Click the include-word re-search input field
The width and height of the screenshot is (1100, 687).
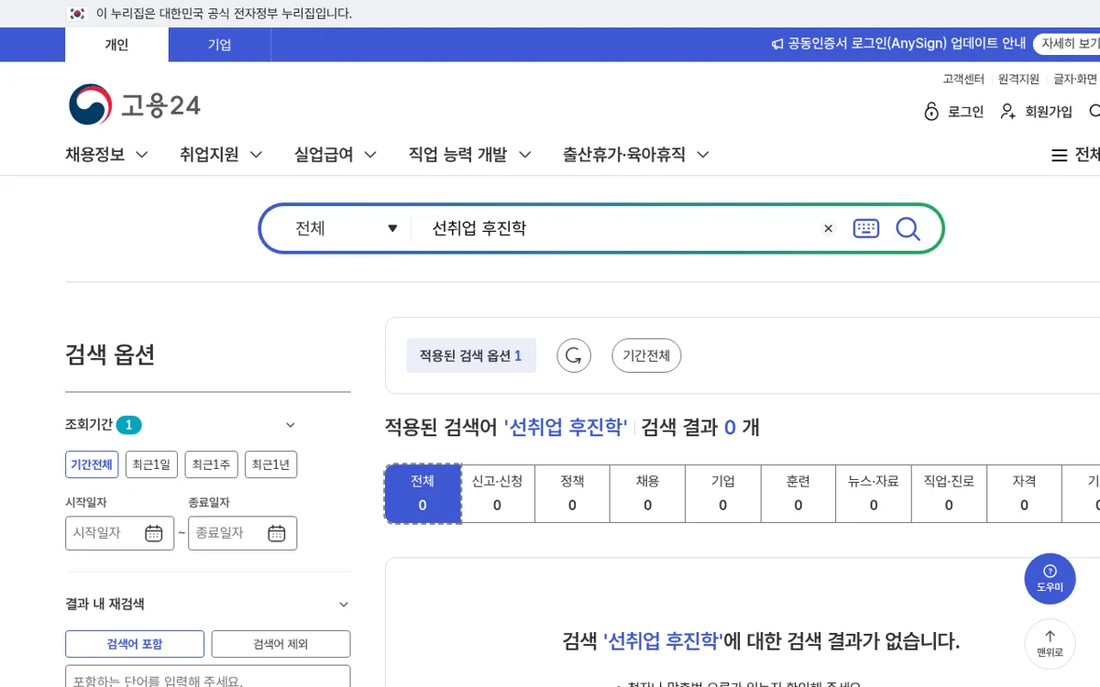point(207,678)
